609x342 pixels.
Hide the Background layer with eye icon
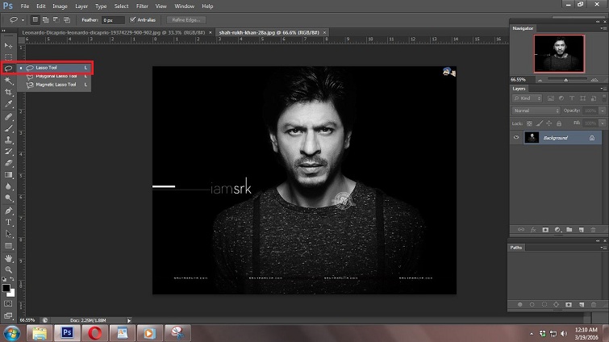[x=516, y=138]
